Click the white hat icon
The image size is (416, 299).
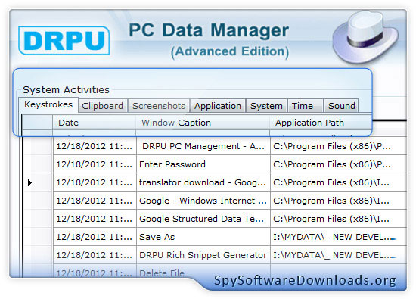click(x=366, y=36)
